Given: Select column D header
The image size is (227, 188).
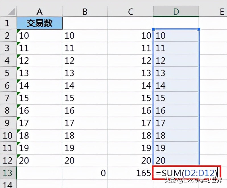Looking at the screenshot, I should coord(176,12).
